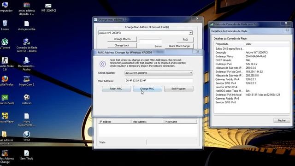Open Conexão de Rede sem Fio shortcut
The width and height of the screenshot is (295, 166).
click(x=27, y=45)
